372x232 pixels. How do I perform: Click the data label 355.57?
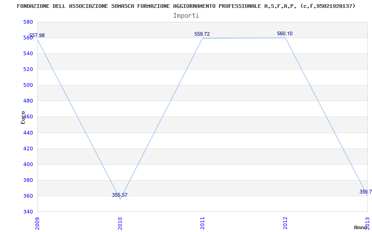pyautogui.click(x=120, y=195)
